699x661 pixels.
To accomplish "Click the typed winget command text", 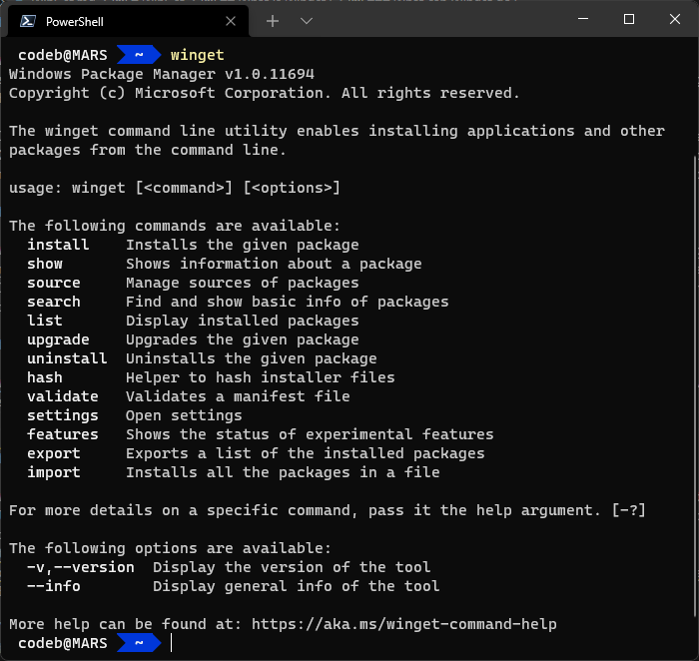I will [x=198, y=55].
